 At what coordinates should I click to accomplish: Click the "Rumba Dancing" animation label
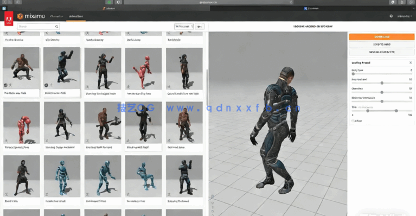tap(95, 40)
